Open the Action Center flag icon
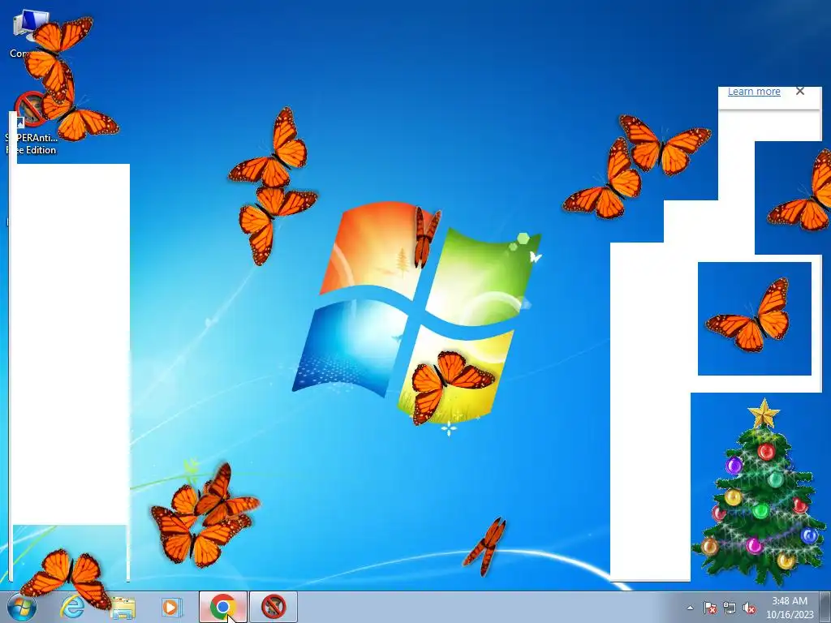831x623 pixels. click(x=709, y=608)
